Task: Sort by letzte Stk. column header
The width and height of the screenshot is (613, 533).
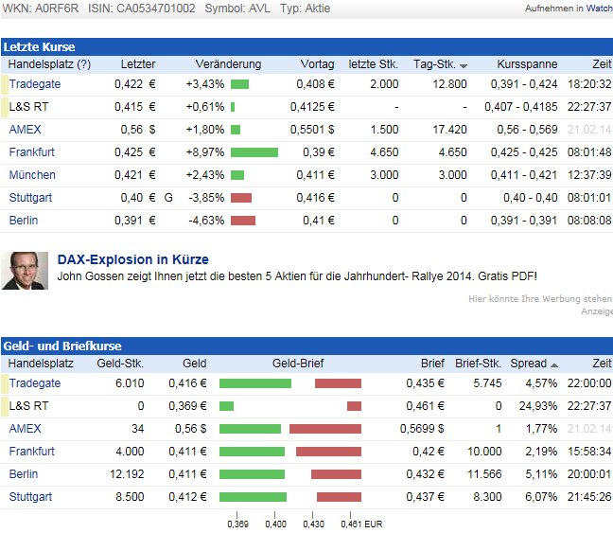Action: [x=374, y=64]
